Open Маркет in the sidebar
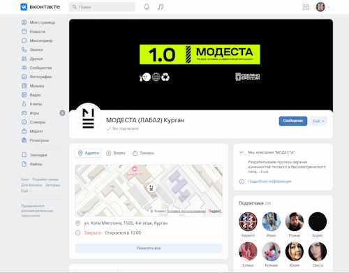The width and height of the screenshot is (349, 273). [x=32, y=131]
